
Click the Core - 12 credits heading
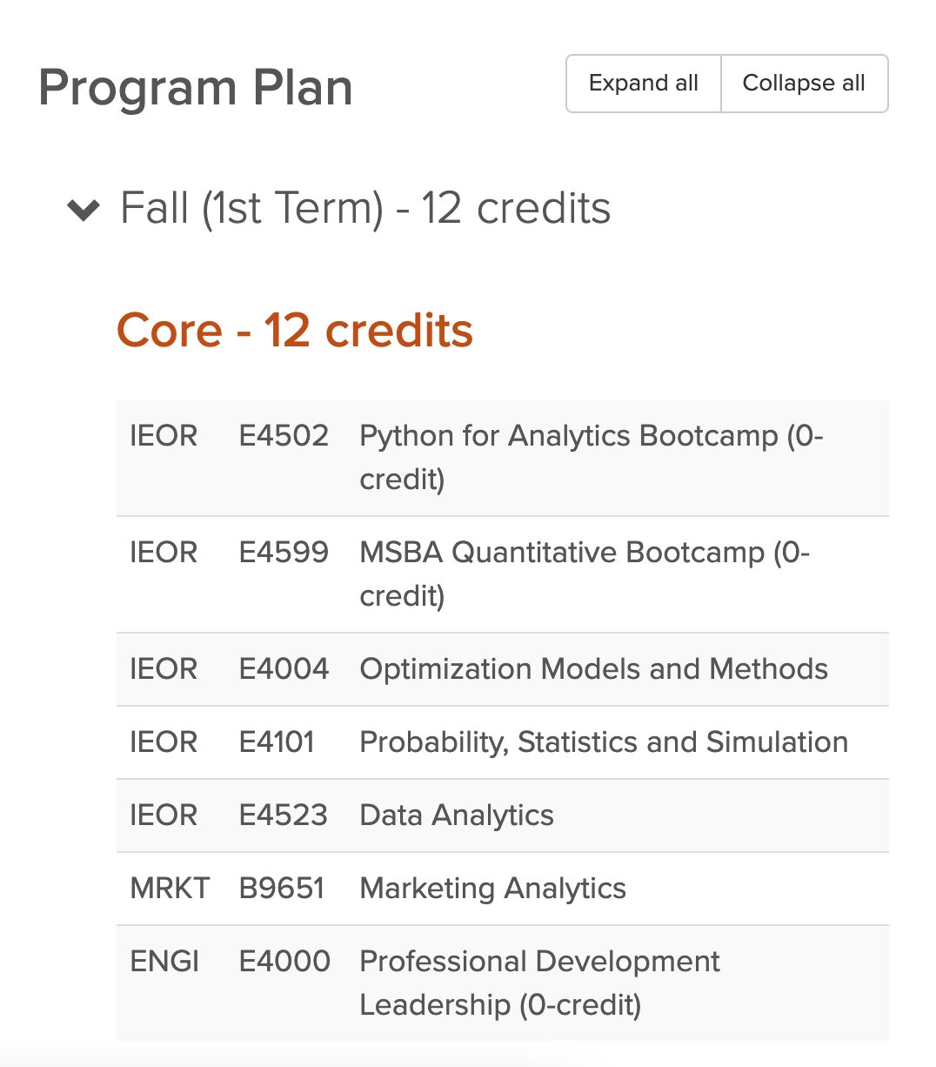pos(295,331)
